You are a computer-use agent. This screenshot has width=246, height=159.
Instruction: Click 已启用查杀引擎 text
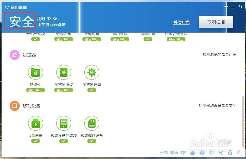click(173, 153)
